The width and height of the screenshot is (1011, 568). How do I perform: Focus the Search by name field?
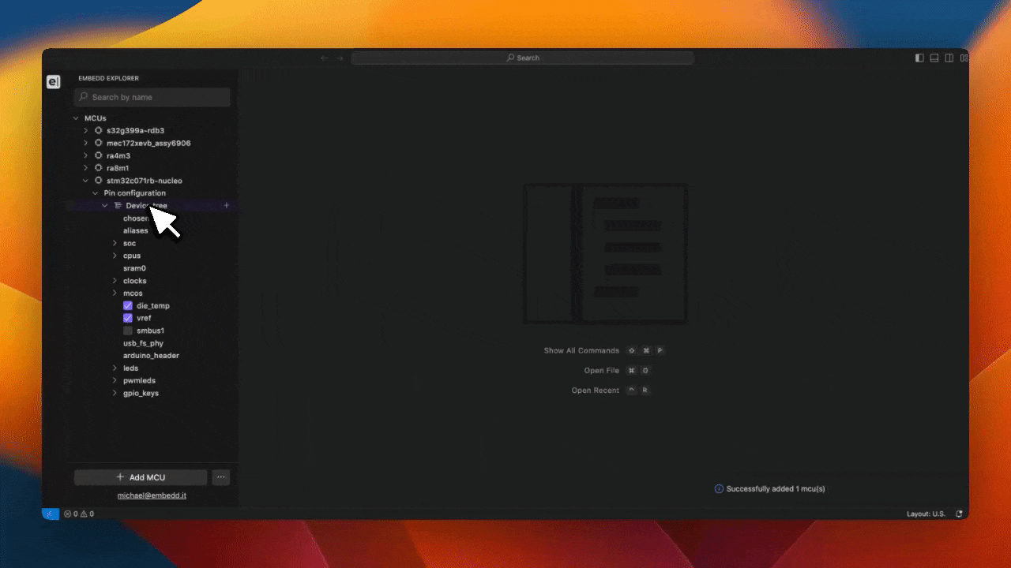(x=152, y=97)
